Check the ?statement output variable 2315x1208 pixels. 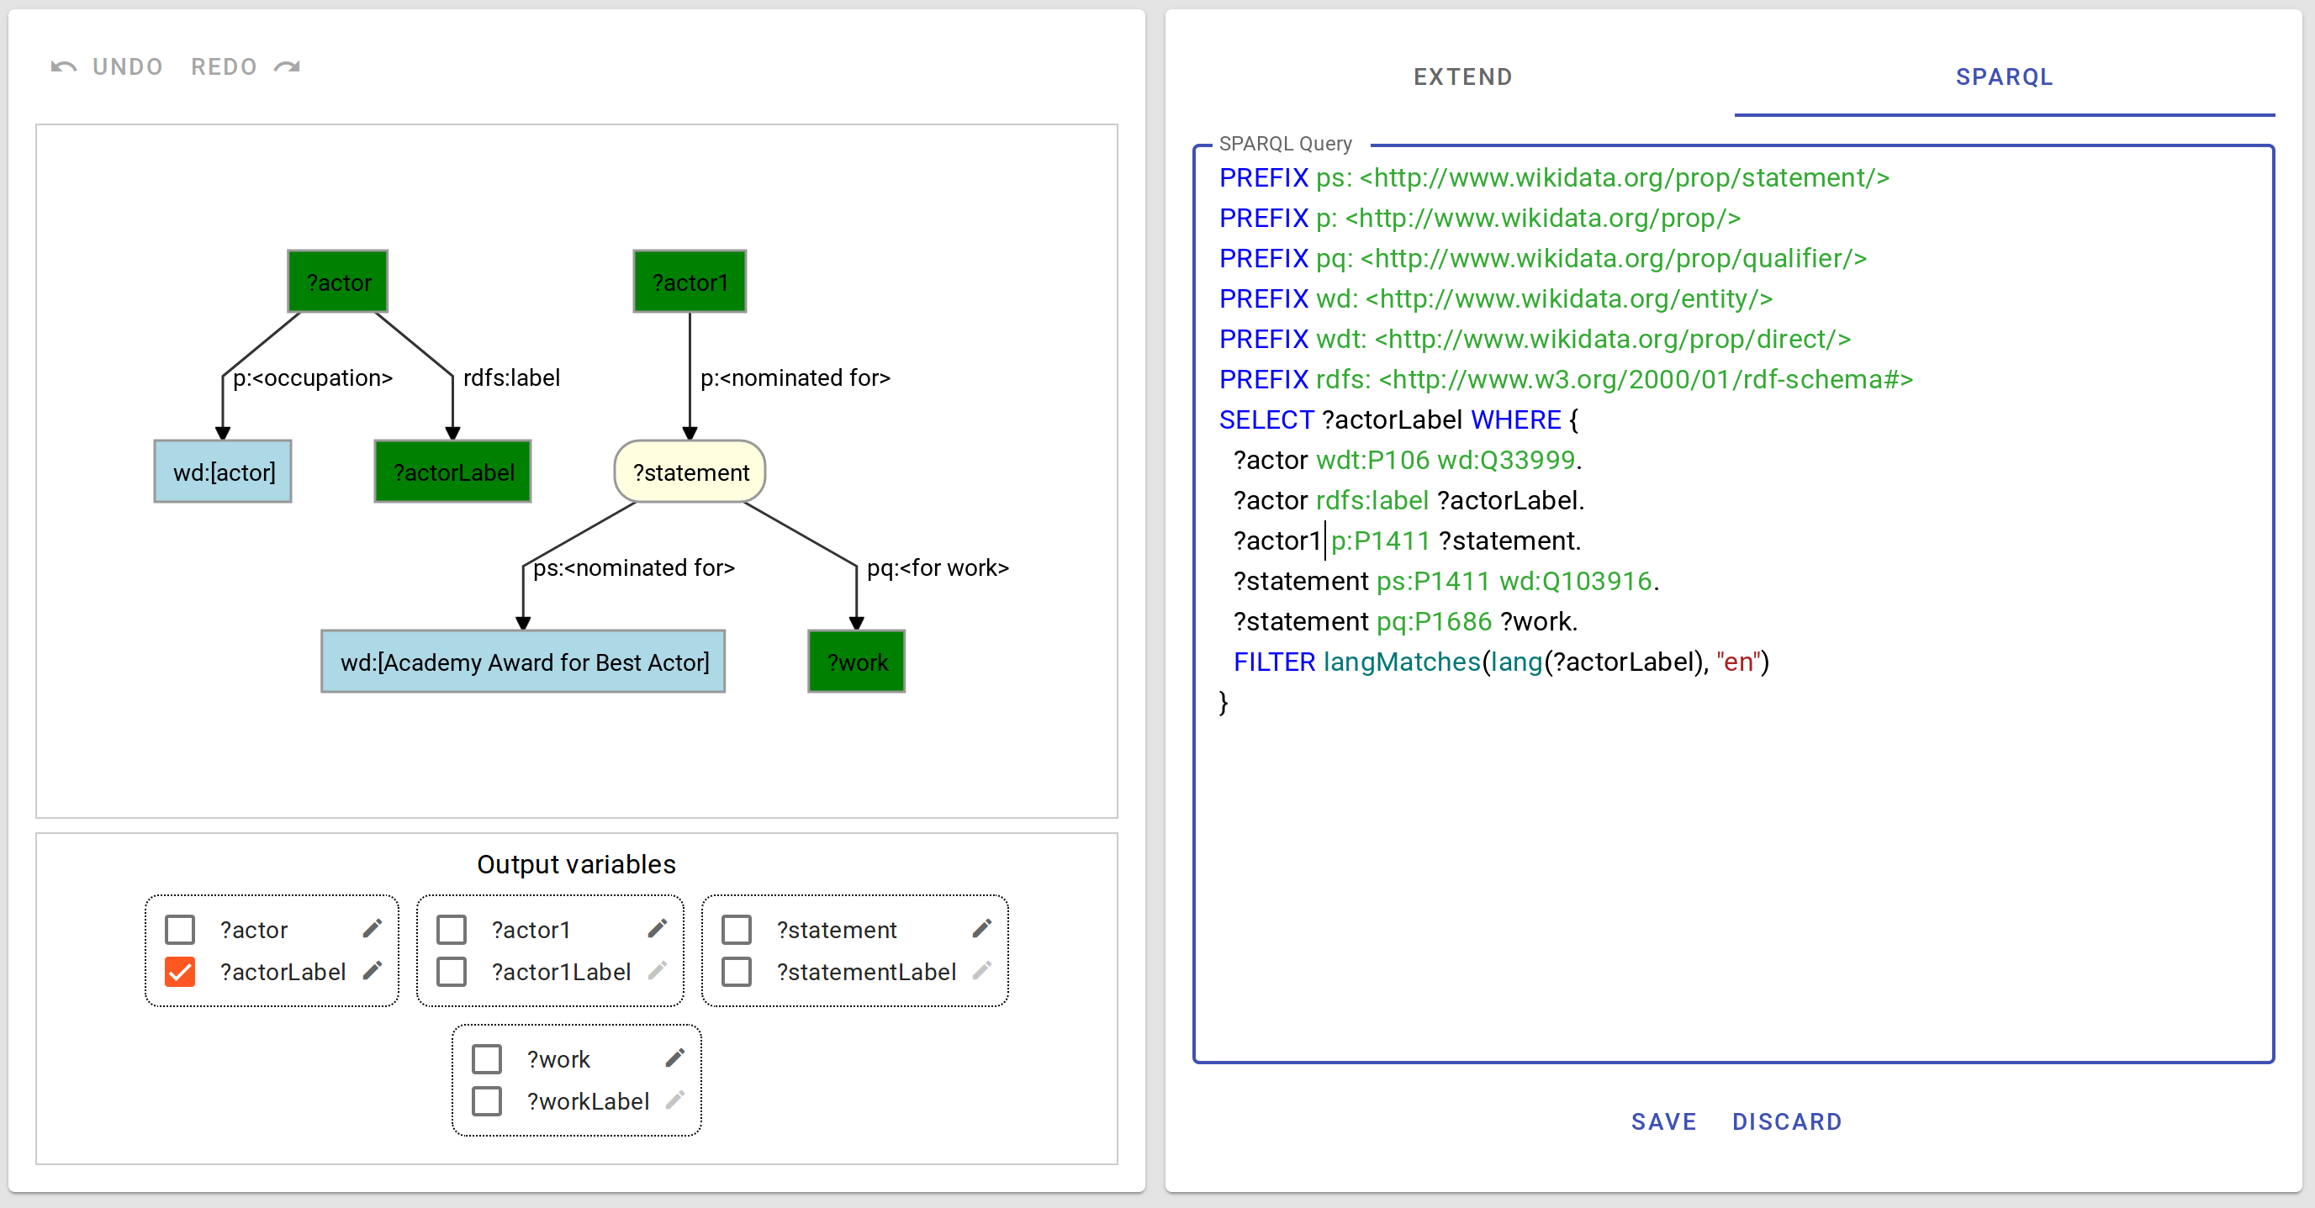tap(736, 930)
